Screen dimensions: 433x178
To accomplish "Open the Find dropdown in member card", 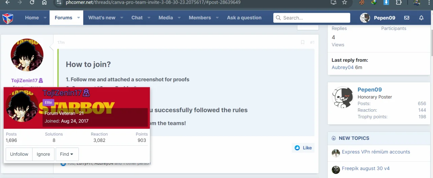I will coord(67,154).
